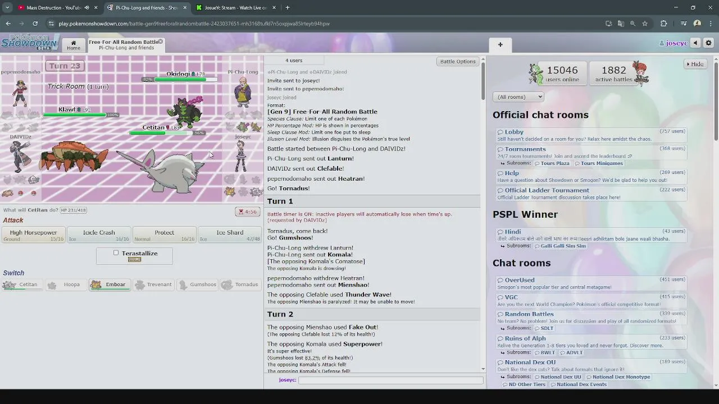The width and height of the screenshot is (719, 404).
Task: Join the OverUsed chat room
Action: pos(591,283)
